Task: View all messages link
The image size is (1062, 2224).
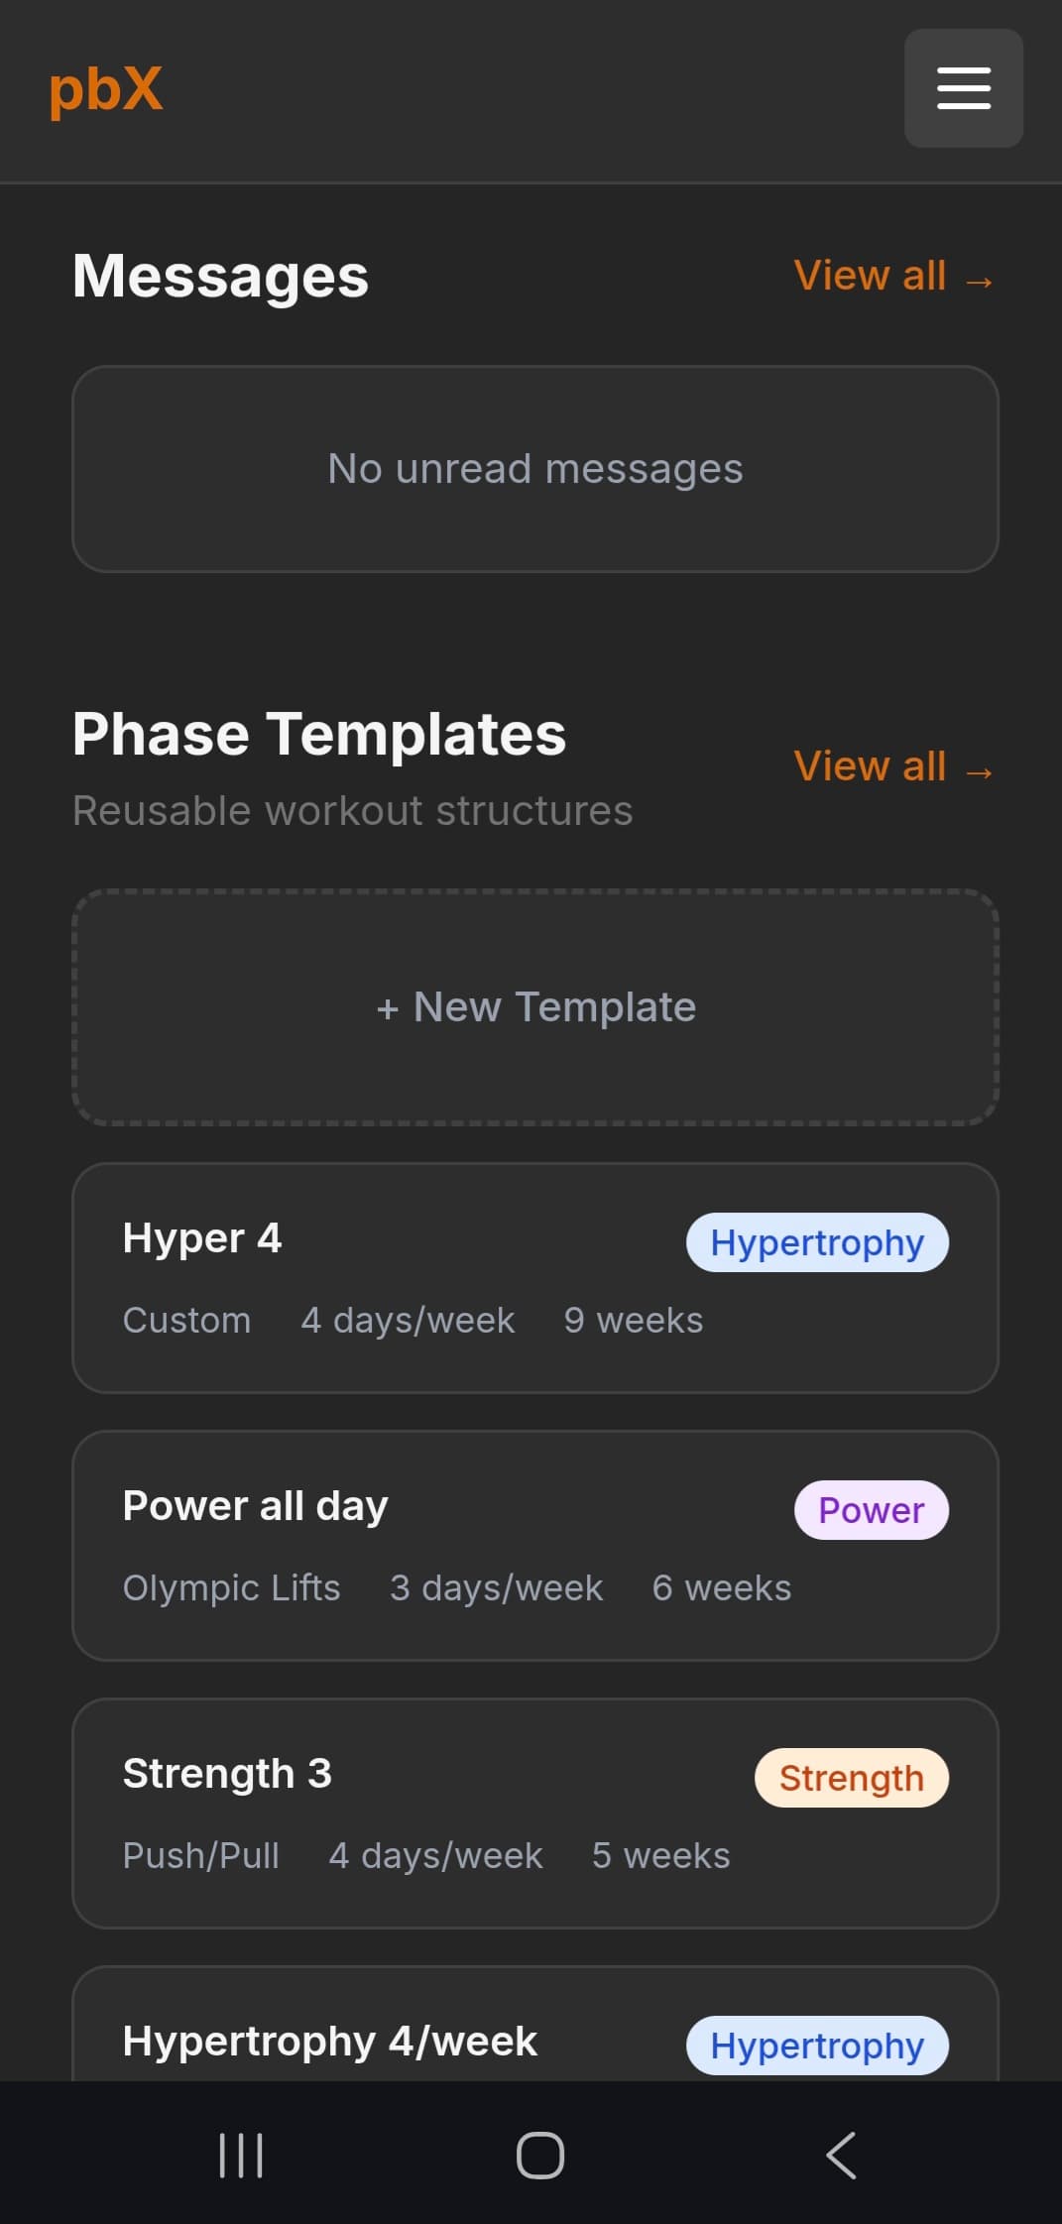Action: [892, 276]
